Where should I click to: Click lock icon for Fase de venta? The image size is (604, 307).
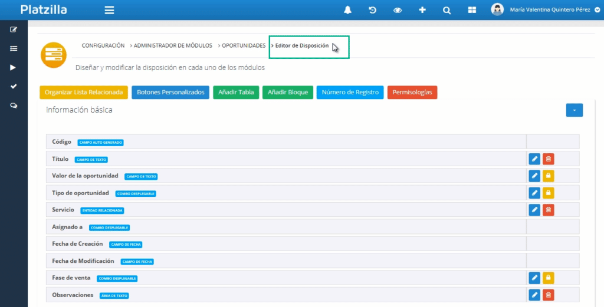coord(548,278)
